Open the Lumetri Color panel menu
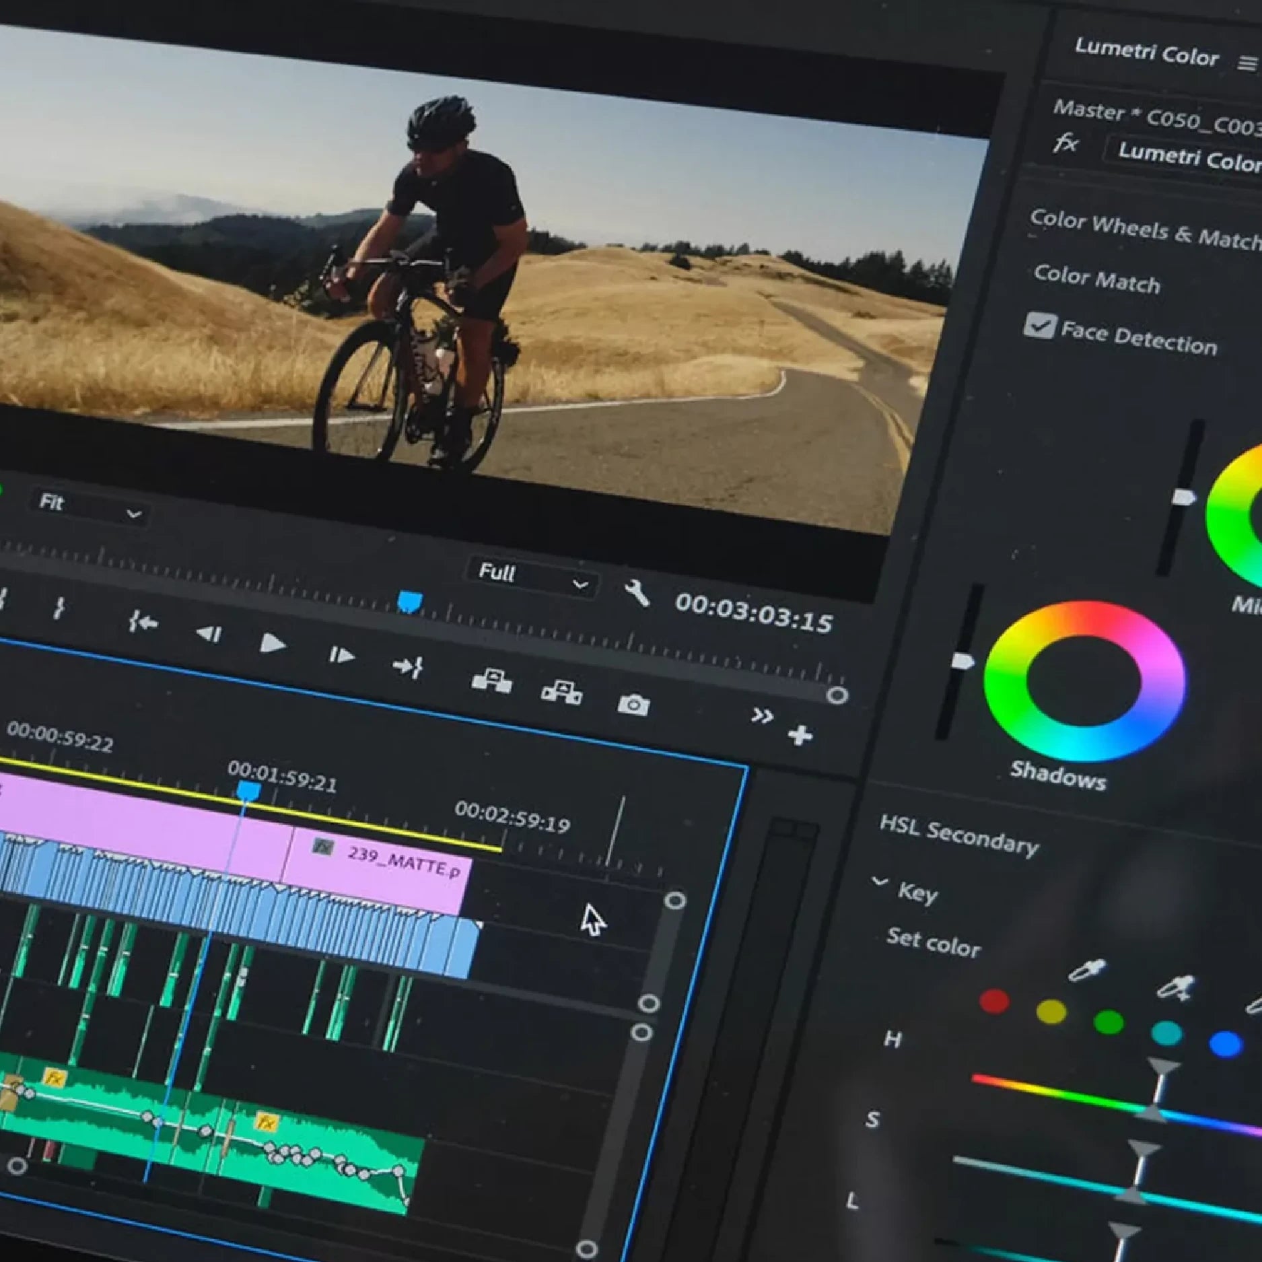The image size is (1262, 1262). pyautogui.click(x=1247, y=63)
